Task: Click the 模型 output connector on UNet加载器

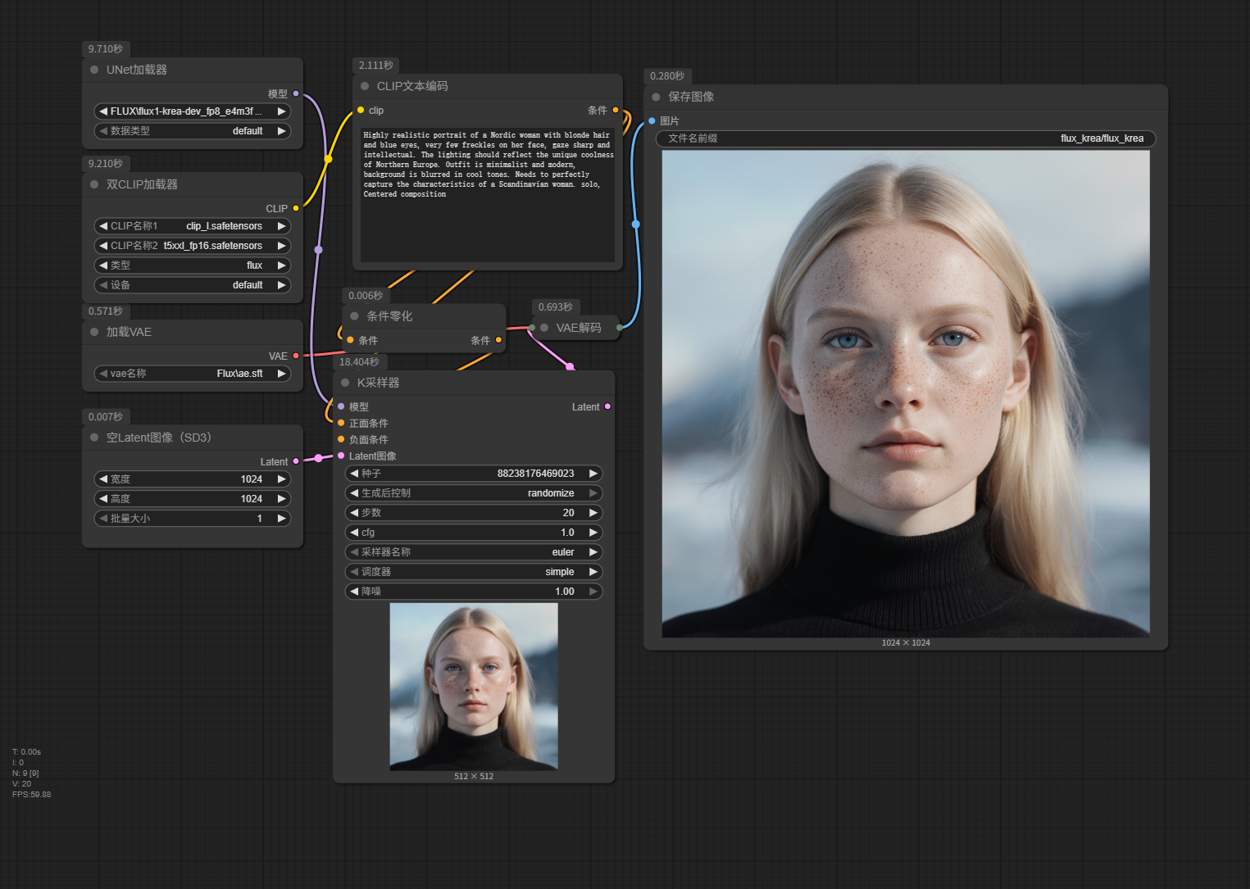Action: point(296,93)
